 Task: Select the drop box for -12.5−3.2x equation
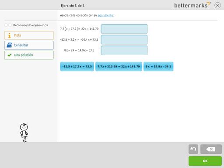pyautogui.click(x=124, y=39)
